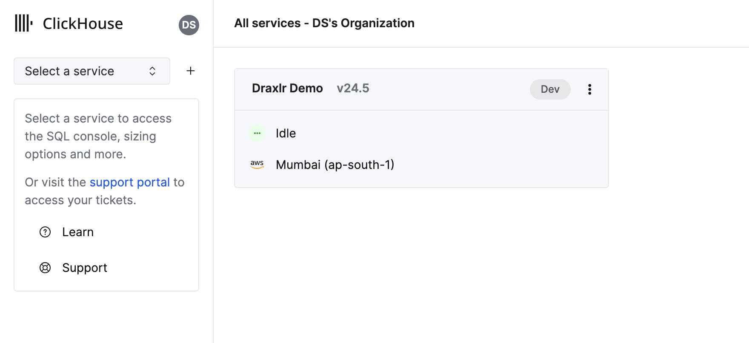Open the Support menu item
Image resolution: width=749 pixels, height=343 pixels.
85,268
